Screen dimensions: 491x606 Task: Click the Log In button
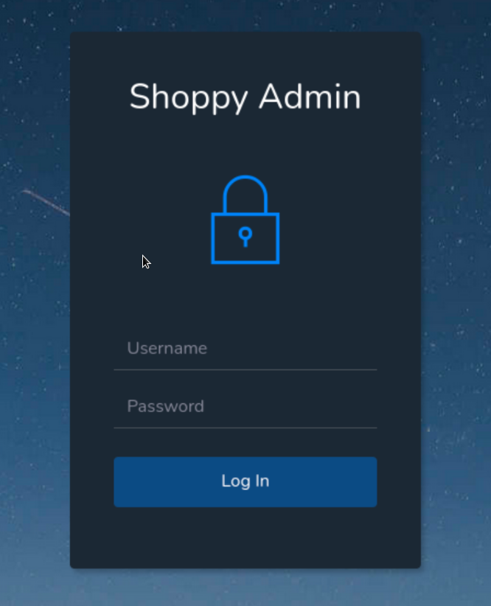[245, 482]
